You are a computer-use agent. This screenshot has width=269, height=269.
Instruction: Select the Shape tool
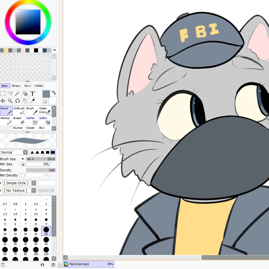(25, 94)
